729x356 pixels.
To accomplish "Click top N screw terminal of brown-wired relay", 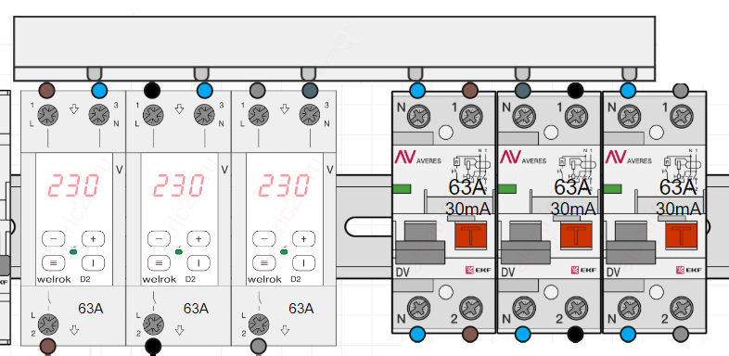I will [99, 115].
